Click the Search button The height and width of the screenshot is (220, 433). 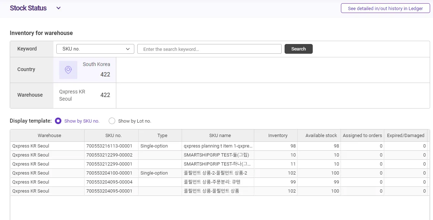coord(298,49)
